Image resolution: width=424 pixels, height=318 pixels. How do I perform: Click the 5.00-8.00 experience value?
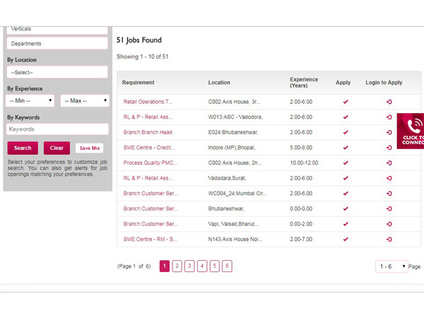[x=301, y=148]
